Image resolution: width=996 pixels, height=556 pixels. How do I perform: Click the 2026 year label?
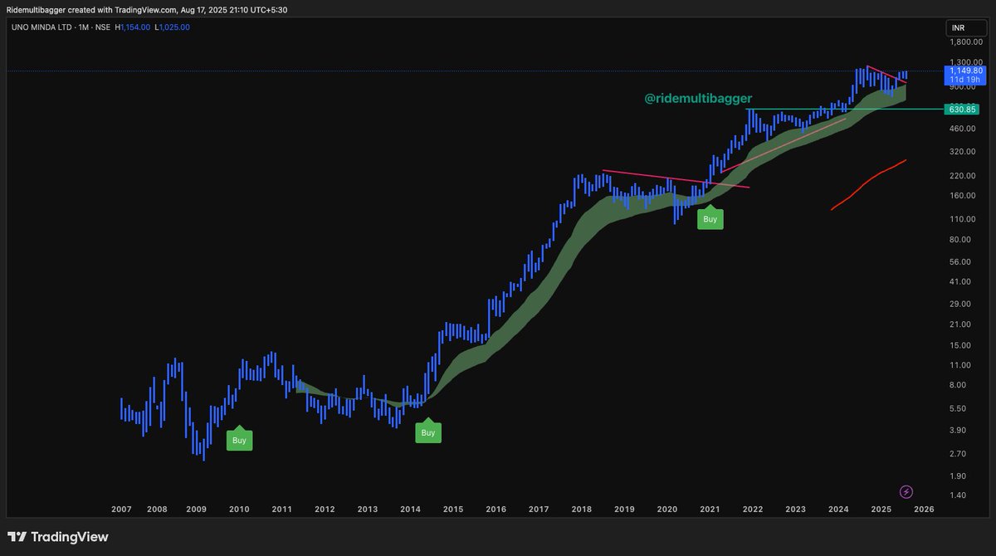point(925,509)
